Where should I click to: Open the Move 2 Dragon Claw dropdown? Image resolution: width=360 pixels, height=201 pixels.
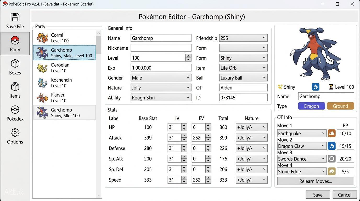302,146
